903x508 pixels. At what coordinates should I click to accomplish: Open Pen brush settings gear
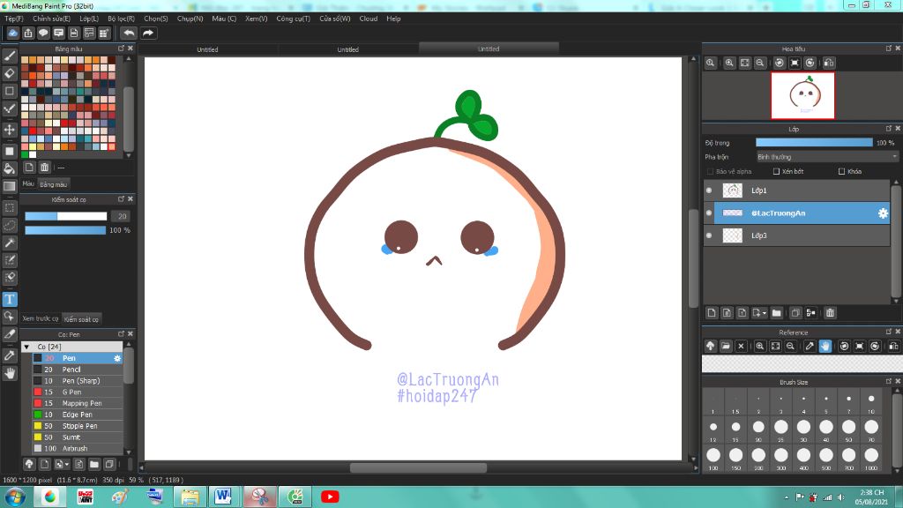(x=117, y=358)
